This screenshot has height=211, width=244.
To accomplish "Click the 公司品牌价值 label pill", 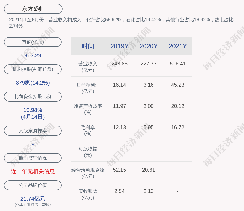I will coord(33,185).
